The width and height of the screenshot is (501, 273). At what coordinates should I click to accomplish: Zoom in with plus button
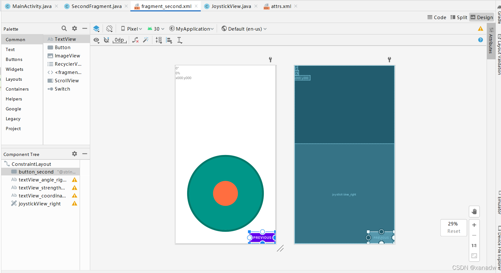(474, 225)
